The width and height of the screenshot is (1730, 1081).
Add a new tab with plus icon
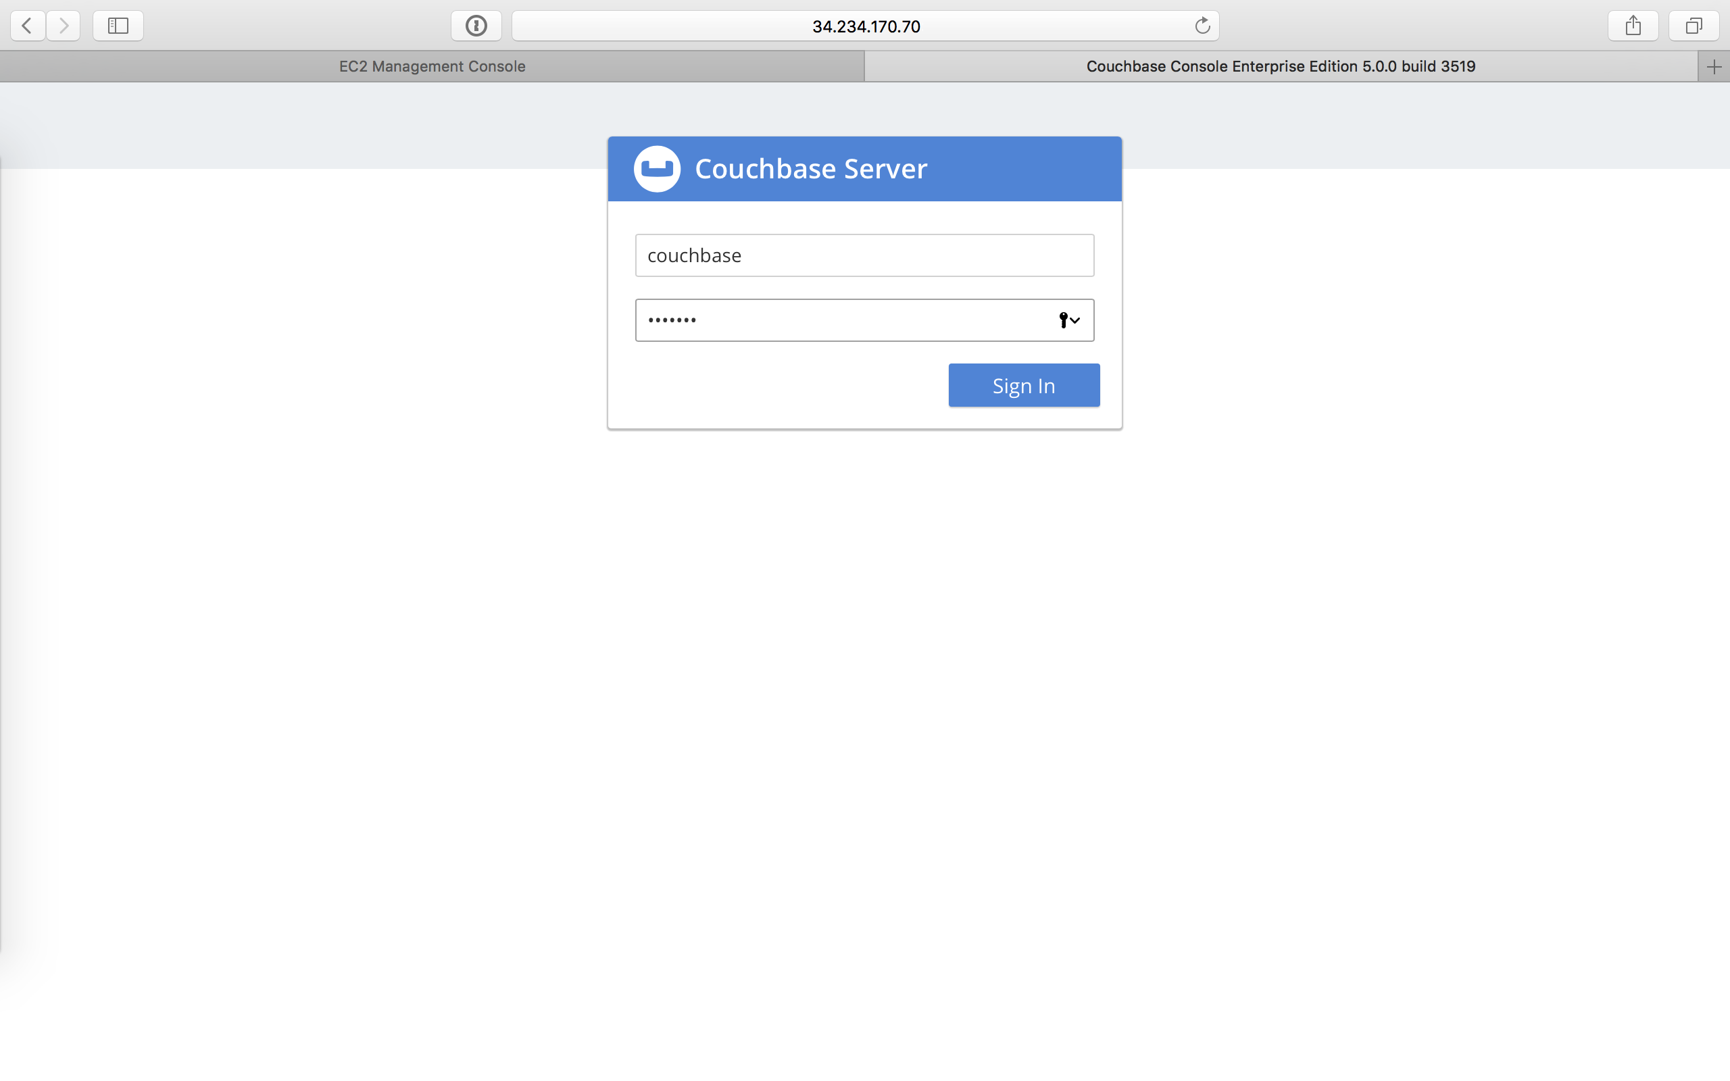click(x=1714, y=66)
